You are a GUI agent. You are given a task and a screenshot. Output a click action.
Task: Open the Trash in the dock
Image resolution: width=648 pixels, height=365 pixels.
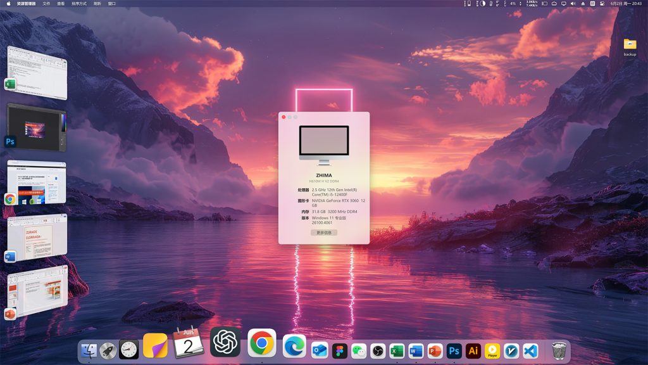click(x=559, y=350)
